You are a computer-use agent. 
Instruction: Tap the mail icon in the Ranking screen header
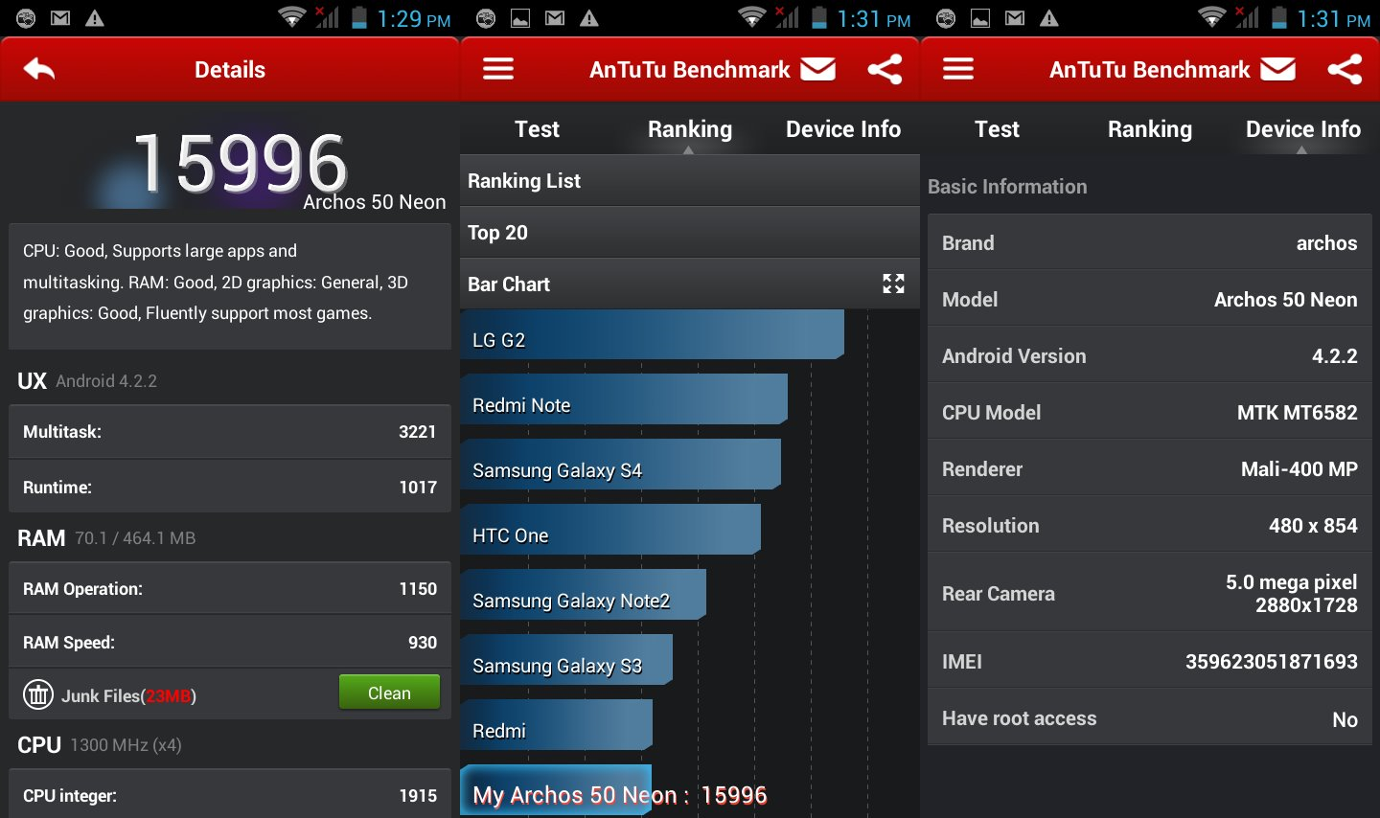click(818, 69)
